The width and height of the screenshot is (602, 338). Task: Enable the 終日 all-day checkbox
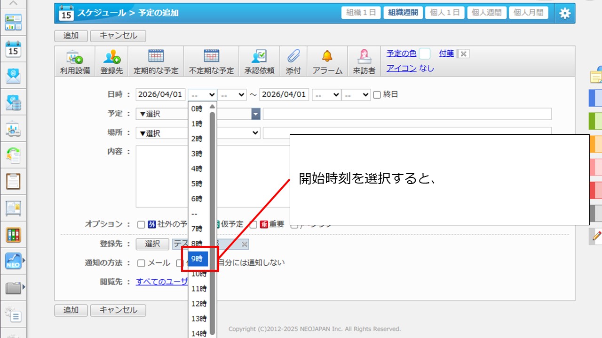coord(377,95)
